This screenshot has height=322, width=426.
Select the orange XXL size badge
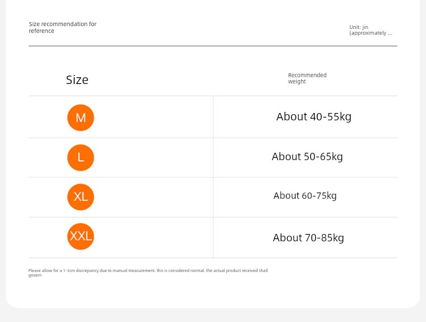coord(81,236)
